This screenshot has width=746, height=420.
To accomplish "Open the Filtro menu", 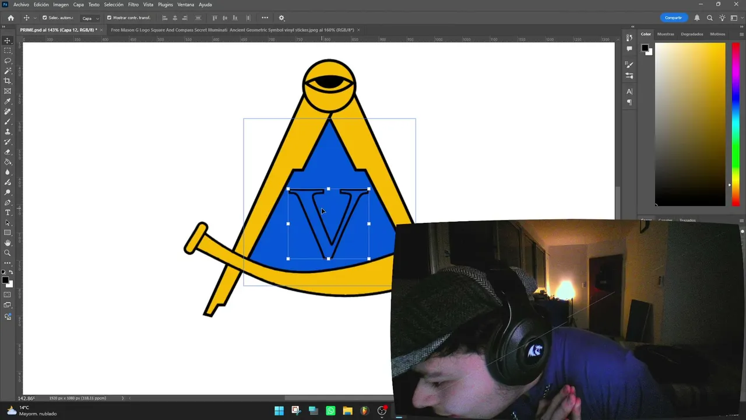I will point(133,5).
